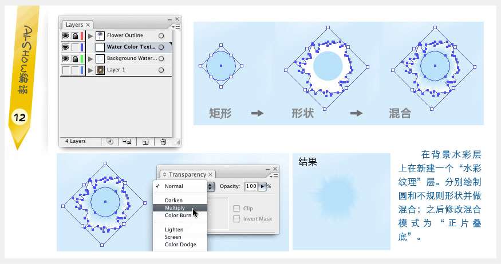
Task: Click the blue color bar of Layer 1
Action: pos(82,70)
